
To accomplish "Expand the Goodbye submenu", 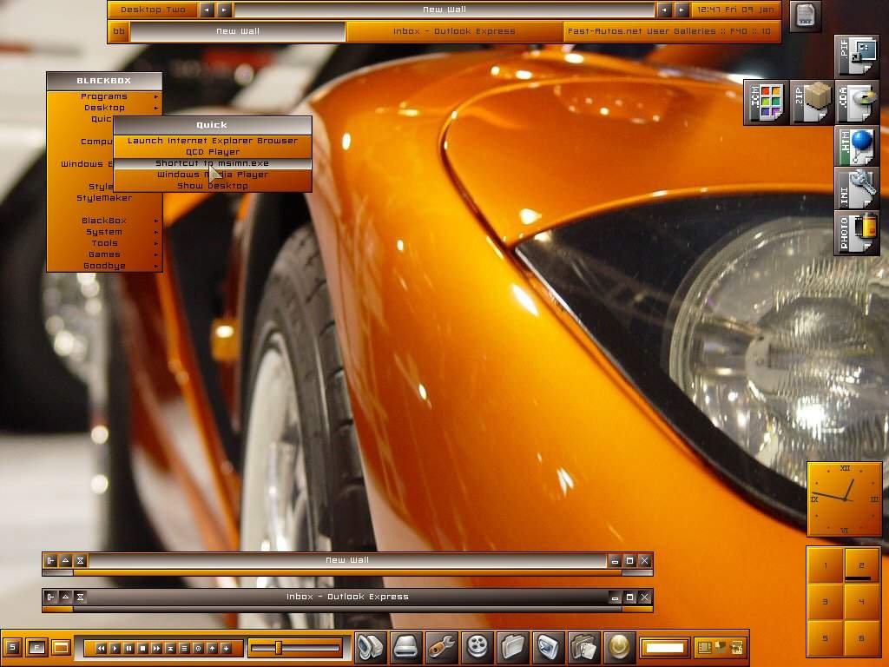I will 104,266.
